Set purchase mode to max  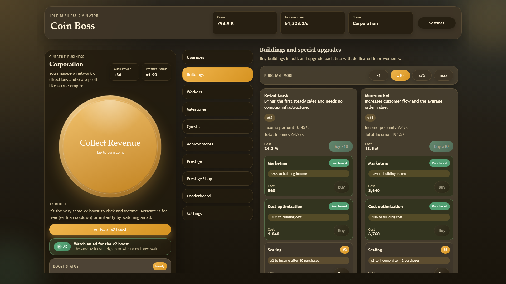[x=443, y=75]
